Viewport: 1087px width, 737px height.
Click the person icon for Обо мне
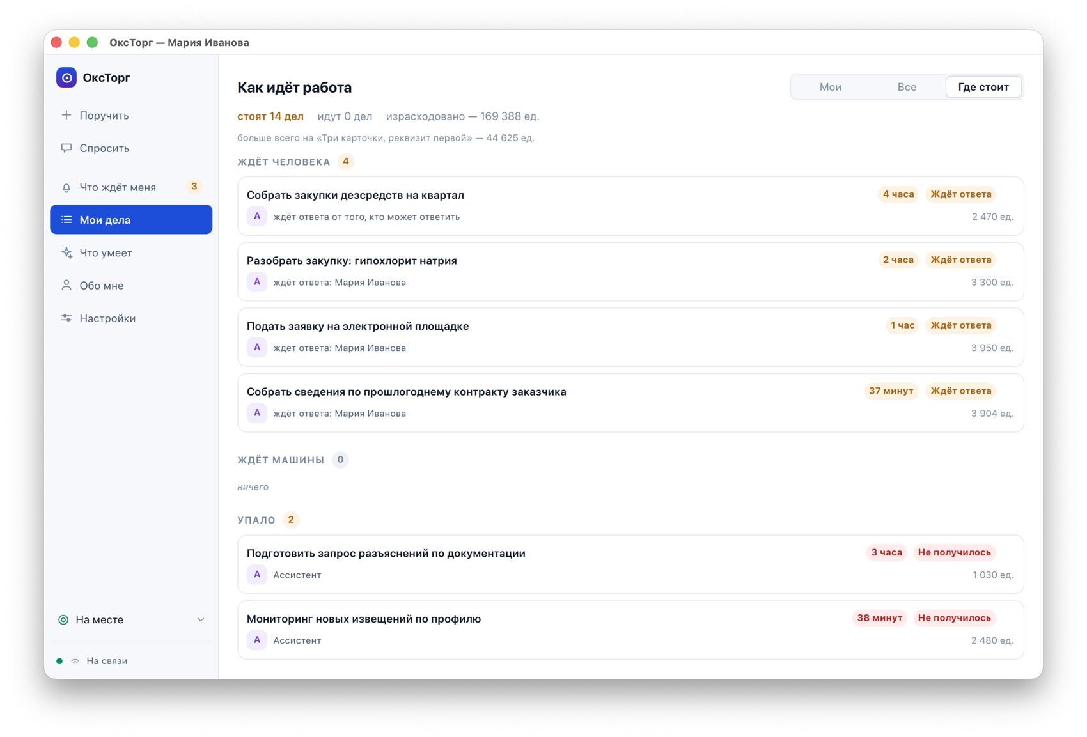click(66, 285)
